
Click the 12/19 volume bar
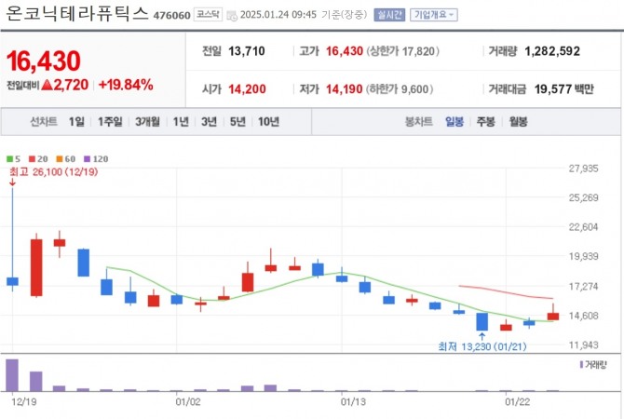click(12, 375)
